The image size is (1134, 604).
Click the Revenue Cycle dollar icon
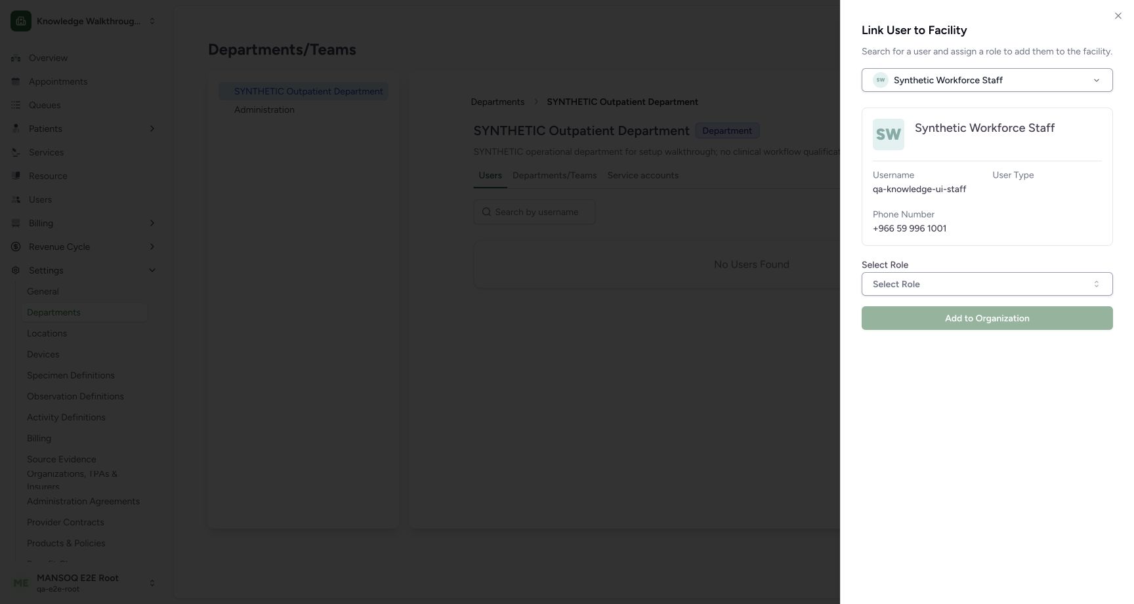(16, 247)
